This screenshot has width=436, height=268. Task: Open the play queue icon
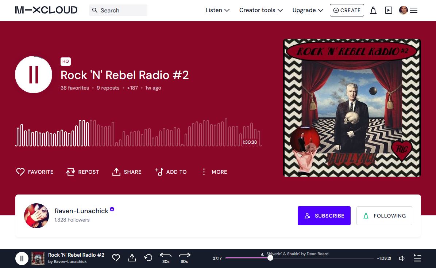(417, 258)
